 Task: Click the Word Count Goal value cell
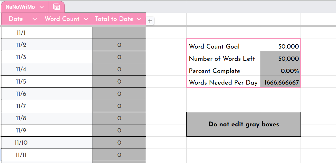(280, 46)
